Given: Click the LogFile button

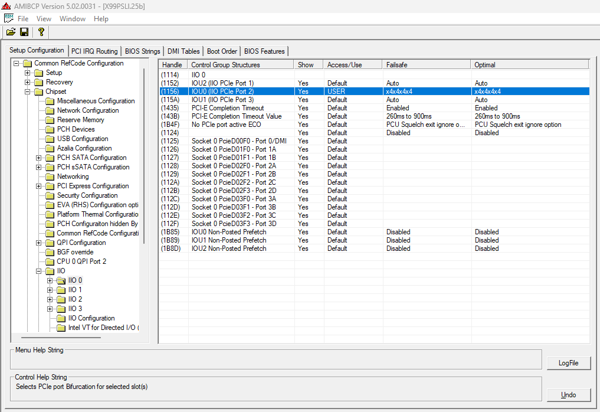Looking at the screenshot, I should point(569,363).
